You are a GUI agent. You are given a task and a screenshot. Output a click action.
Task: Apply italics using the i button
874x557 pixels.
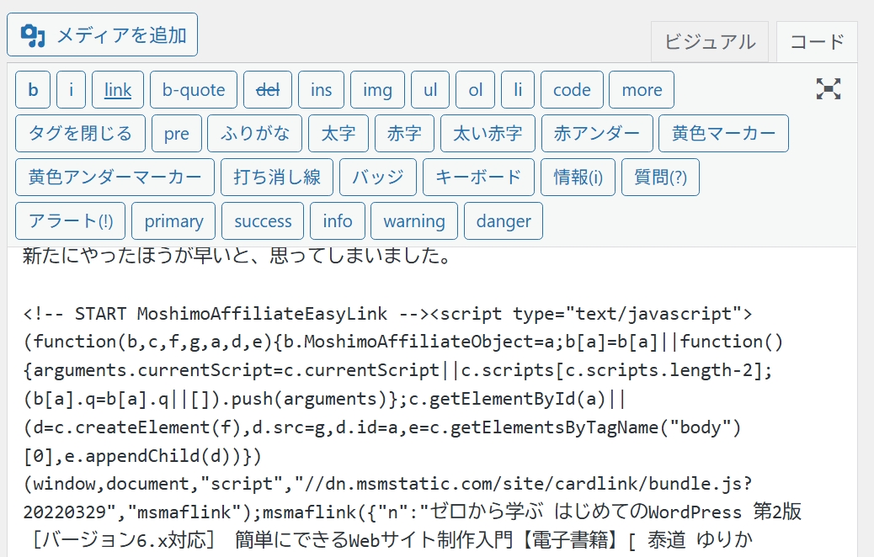pos(72,89)
